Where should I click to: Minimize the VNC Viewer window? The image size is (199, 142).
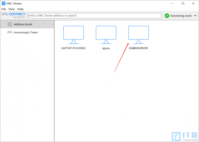[x=172, y=3]
